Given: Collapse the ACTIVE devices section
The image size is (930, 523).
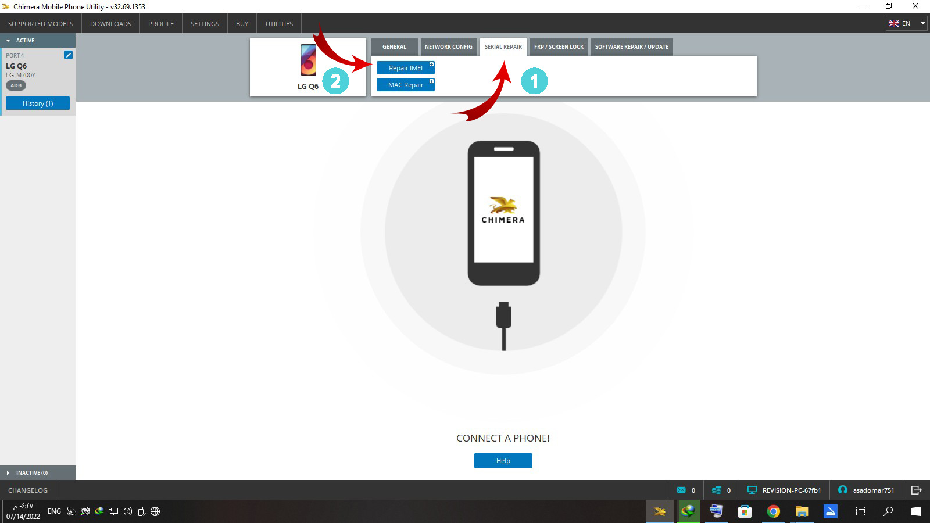Looking at the screenshot, I should click(8, 41).
